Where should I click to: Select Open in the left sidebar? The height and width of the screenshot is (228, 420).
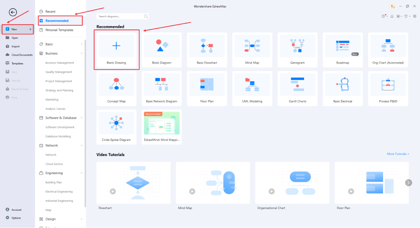pyautogui.click(x=15, y=38)
